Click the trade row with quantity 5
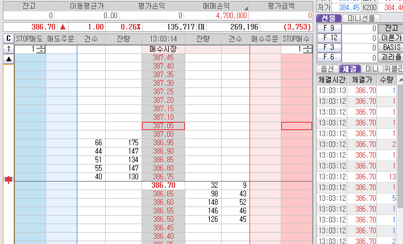 [x=358, y=199]
